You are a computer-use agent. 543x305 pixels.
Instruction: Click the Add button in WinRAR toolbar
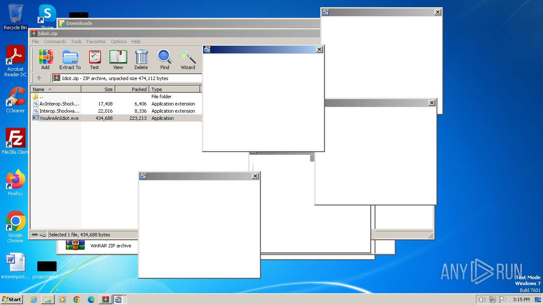(45, 60)
